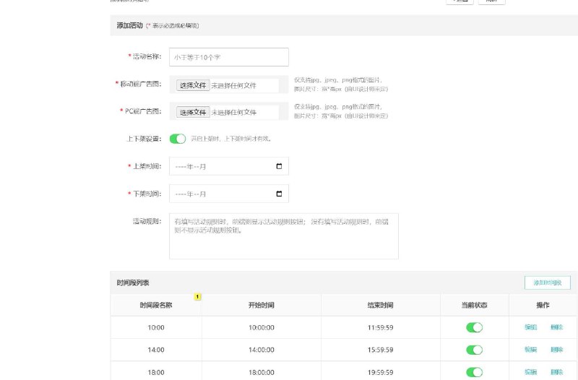Choose file for PC端广告图

click(x=193, y=112)
